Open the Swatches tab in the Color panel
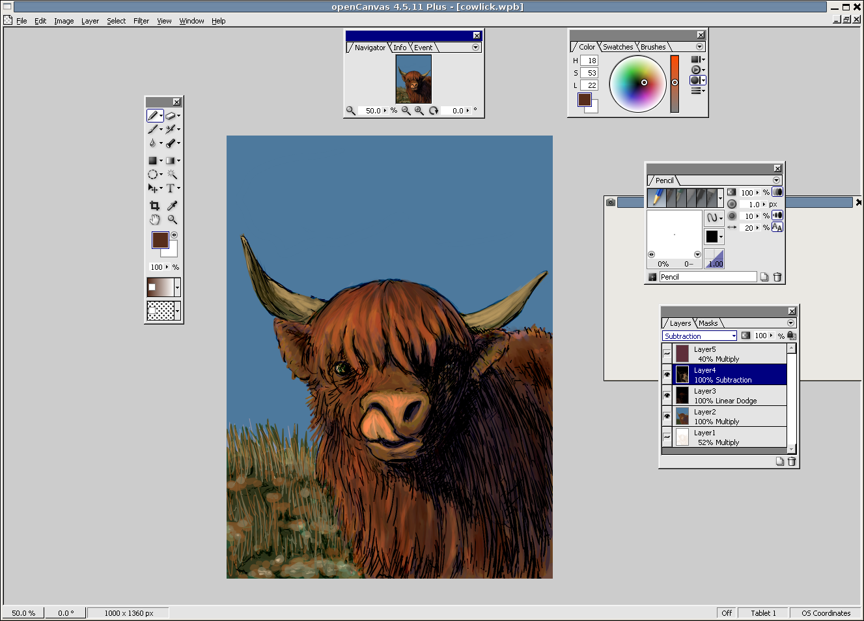Image resolution: width=864 pixels, height=621 pixels. point(617,46)
